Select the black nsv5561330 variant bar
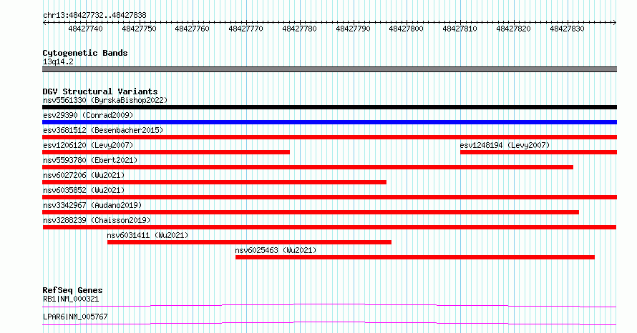The height and width of the screenshot is (333, 637). point(329,107)
